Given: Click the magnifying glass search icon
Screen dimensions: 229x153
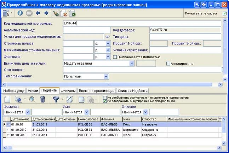Looking at the screenshot, I should tap(32, 99).
